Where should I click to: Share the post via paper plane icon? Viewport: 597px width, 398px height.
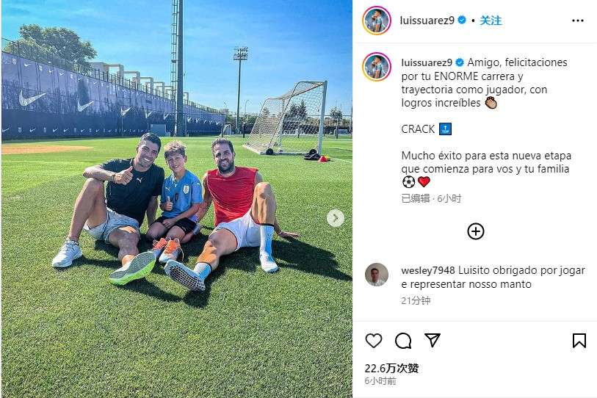click(433, 340)
